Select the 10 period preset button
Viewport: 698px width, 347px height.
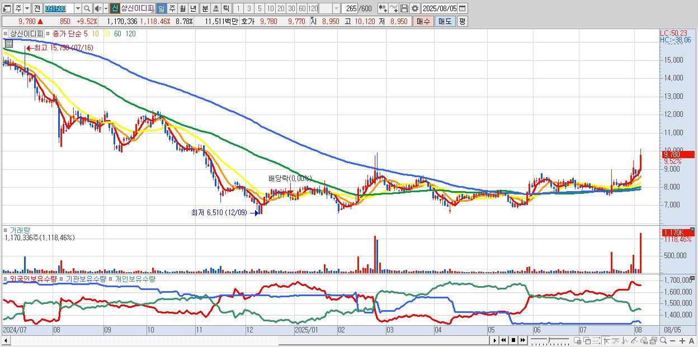(270, 8)
